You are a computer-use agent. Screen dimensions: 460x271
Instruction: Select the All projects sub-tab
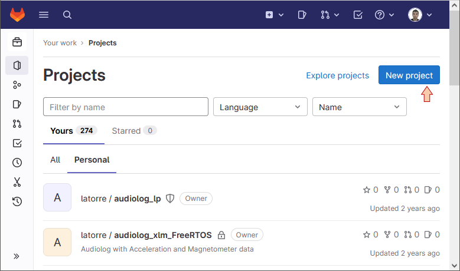point(55,160)
